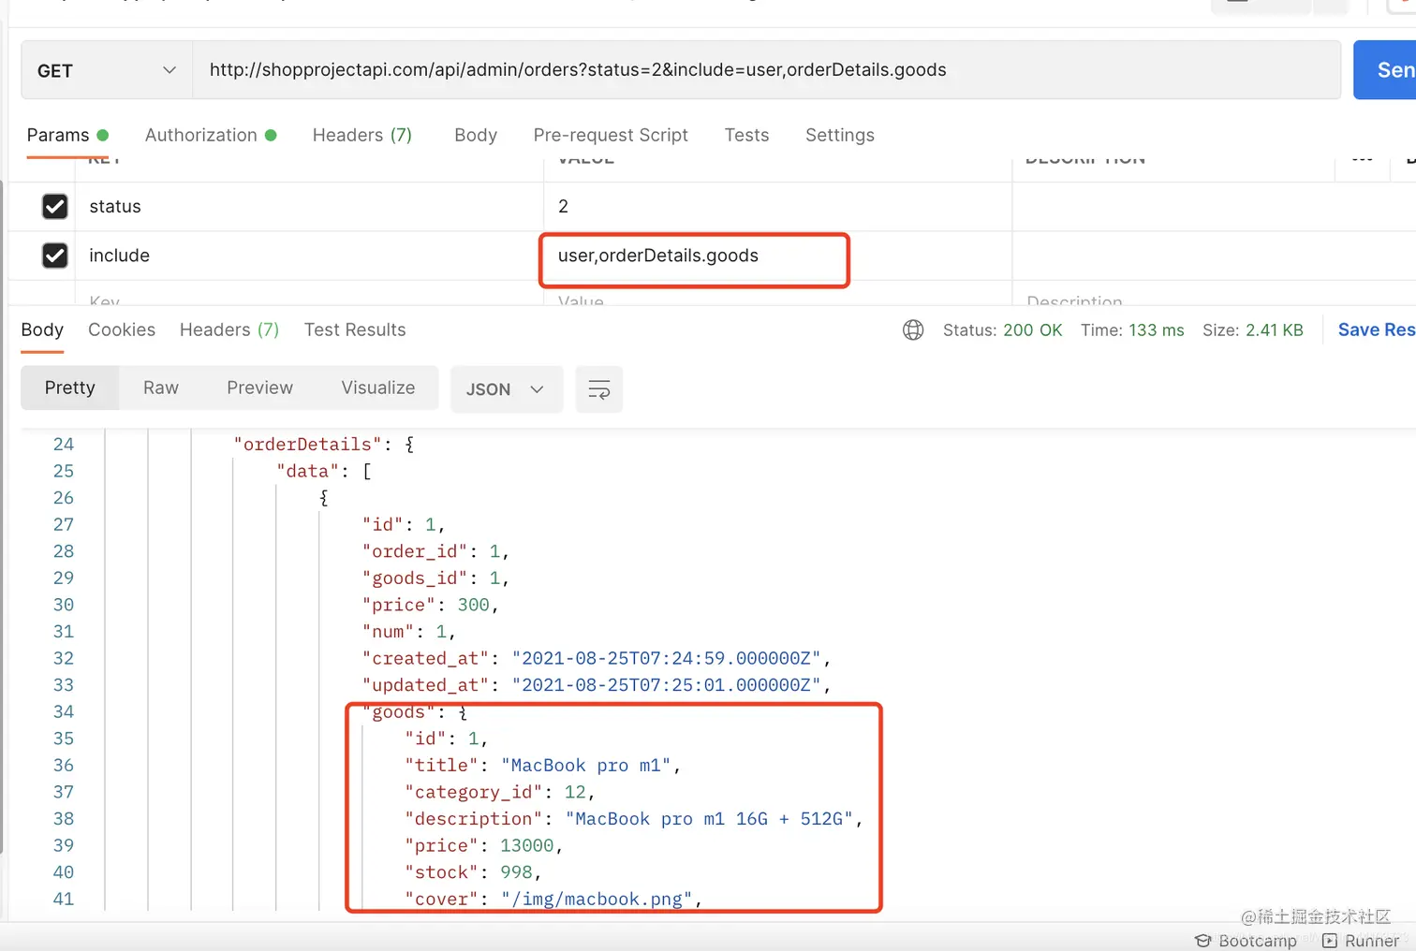Open the Tests tab
1416x951 pixels.
(x=746, y=135)
